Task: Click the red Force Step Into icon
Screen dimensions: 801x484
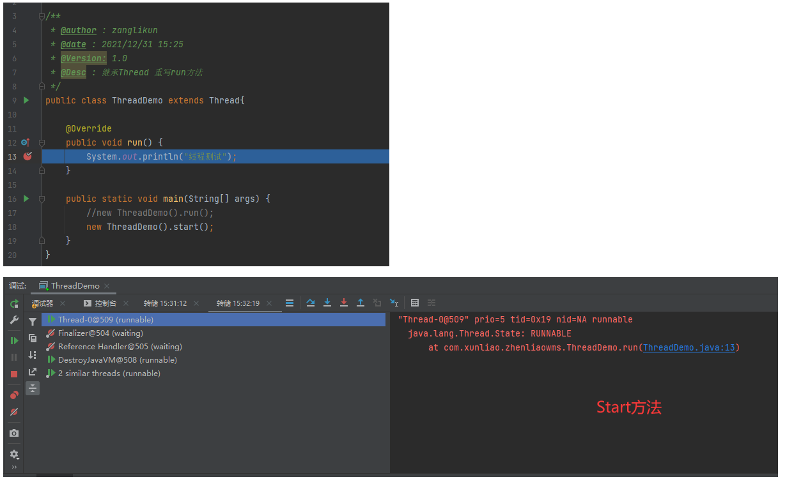Action: pyautogui.click(x=344, y=303)
